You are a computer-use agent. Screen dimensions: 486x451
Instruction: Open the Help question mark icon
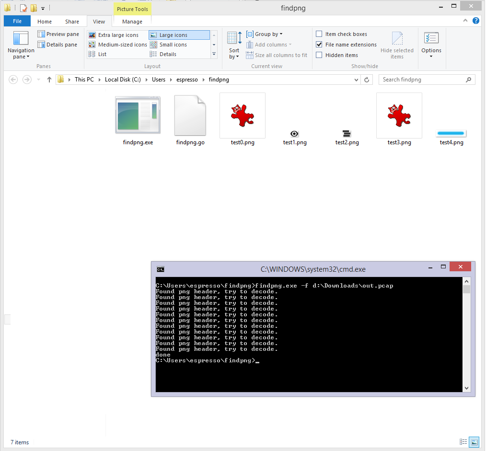(x=475, y=21)
